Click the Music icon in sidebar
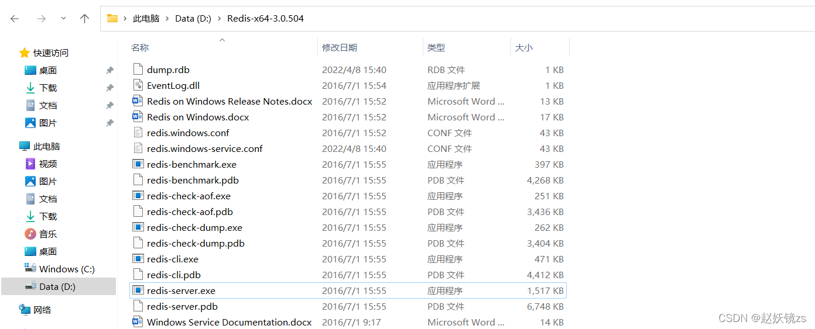Screen dimensions: 815x329 tap(30, 234)
